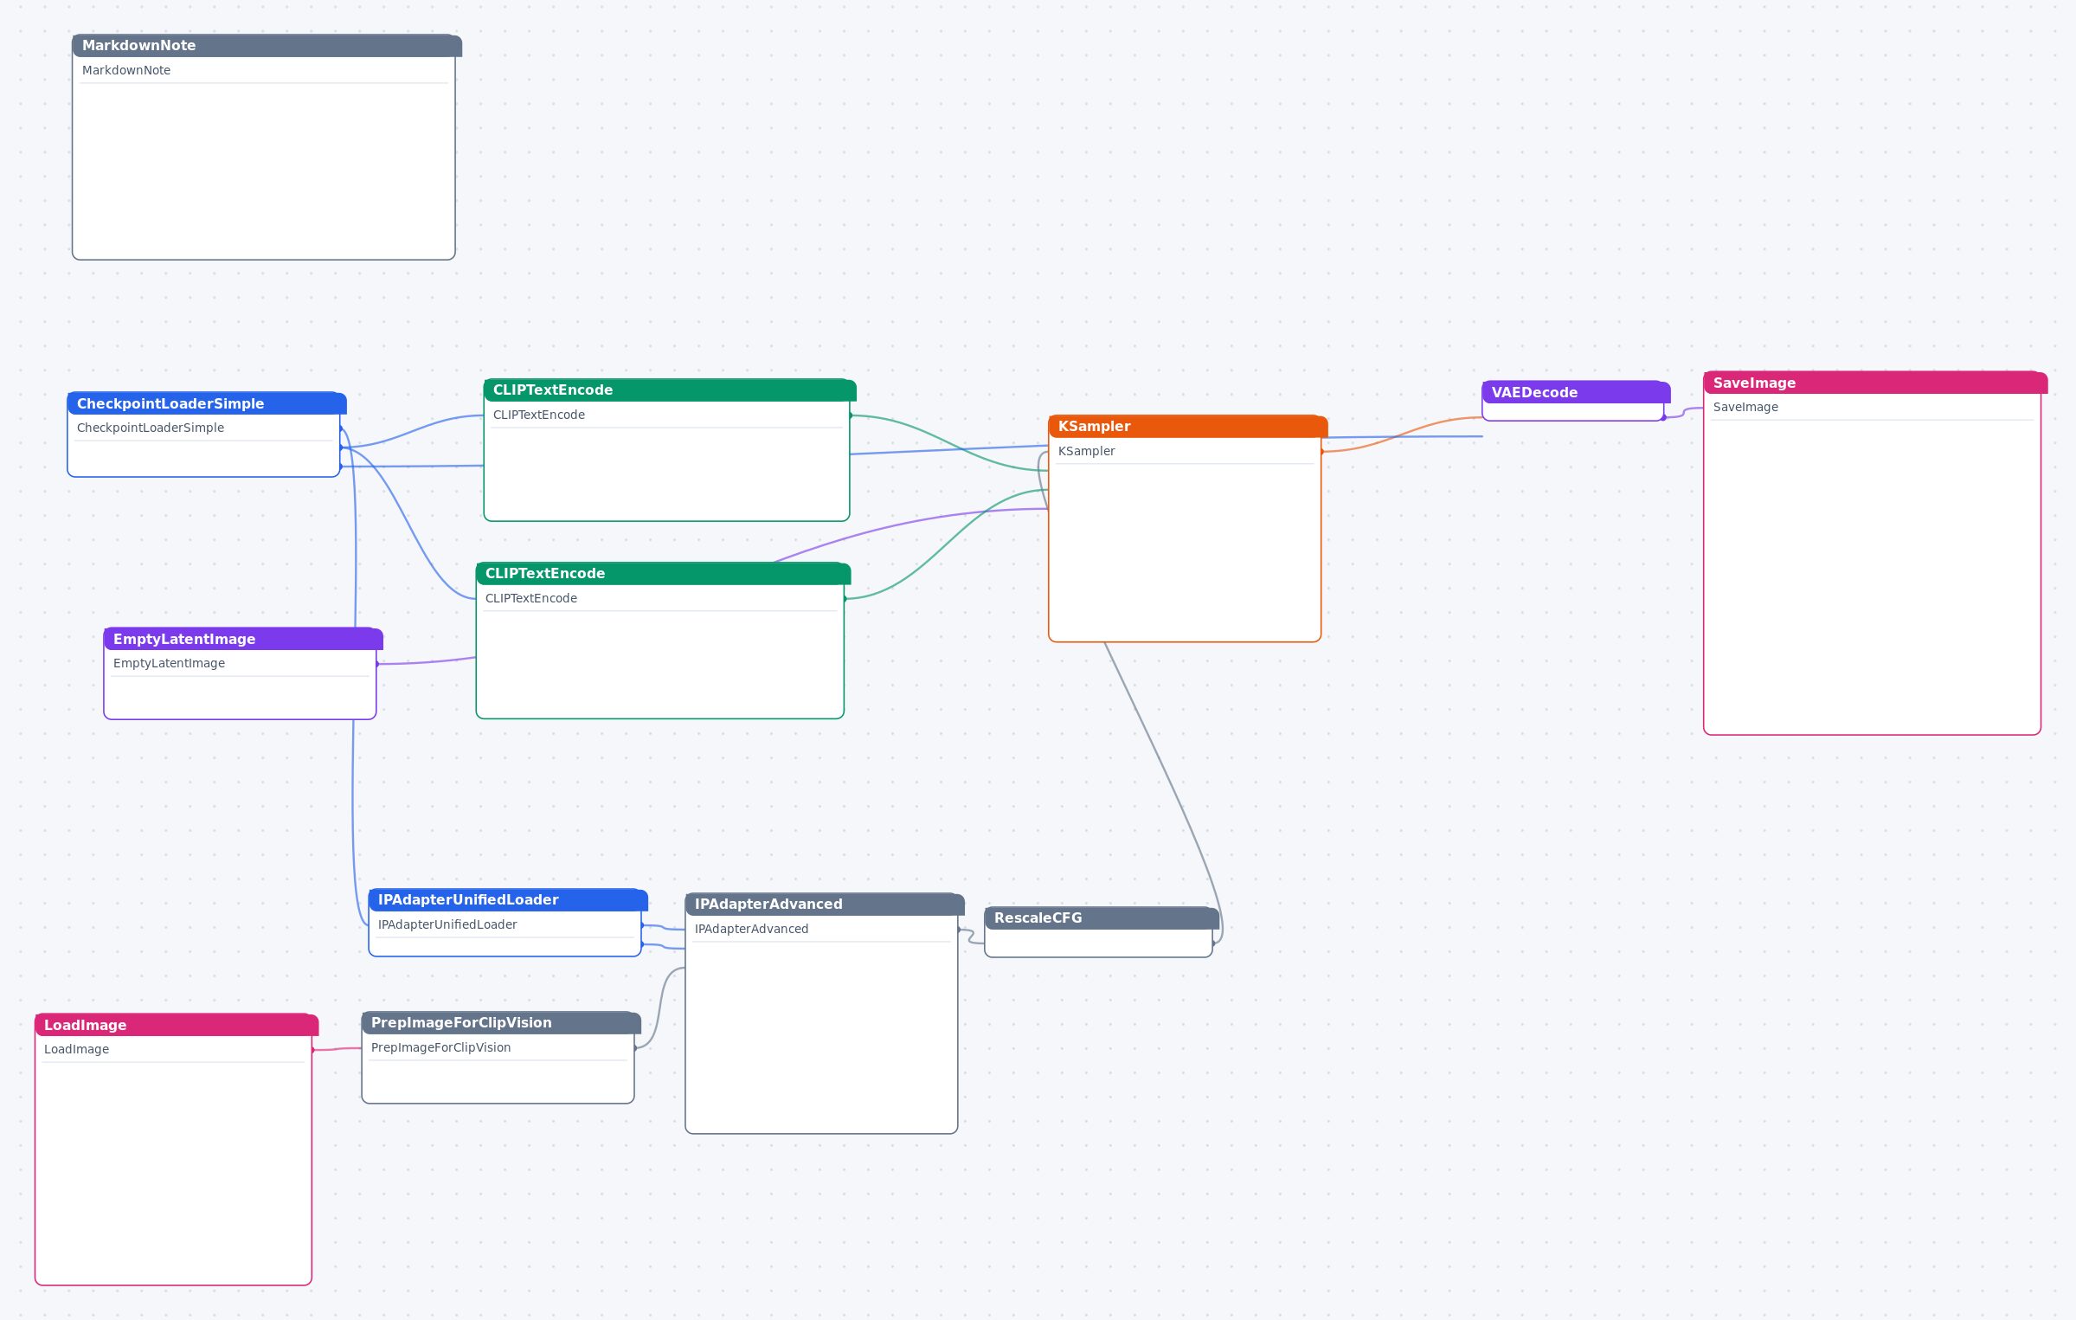Click the CheckpointLoaderSimple node header
Viewport: 2076px width, 1320px height.
[207, 403]
